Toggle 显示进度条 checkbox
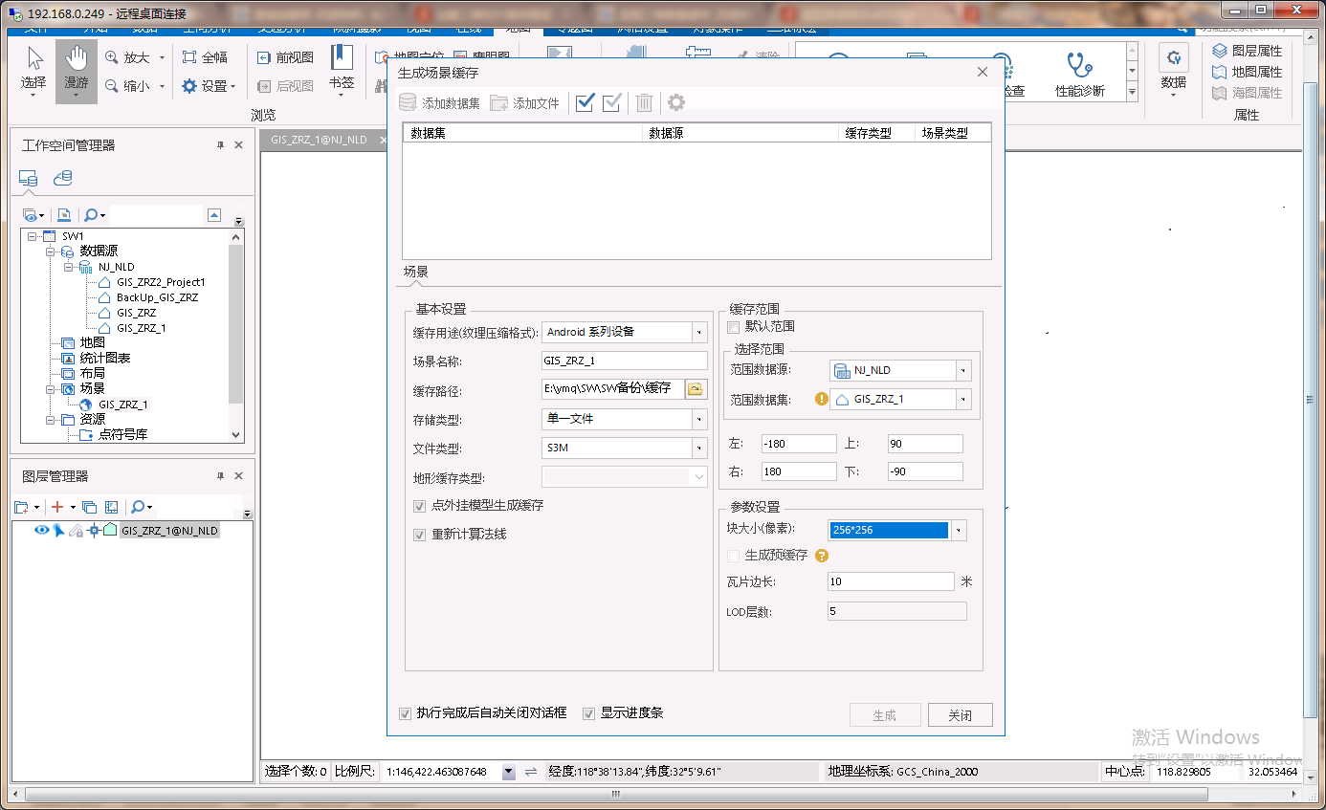Viewport: 1326px width, 810px height. pyautogui.click(x=589, y=713)
